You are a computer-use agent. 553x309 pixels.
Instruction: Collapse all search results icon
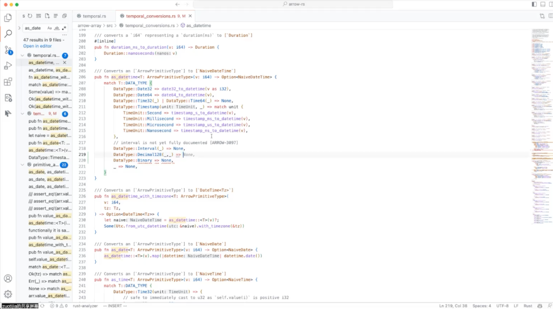click(64, 16)
